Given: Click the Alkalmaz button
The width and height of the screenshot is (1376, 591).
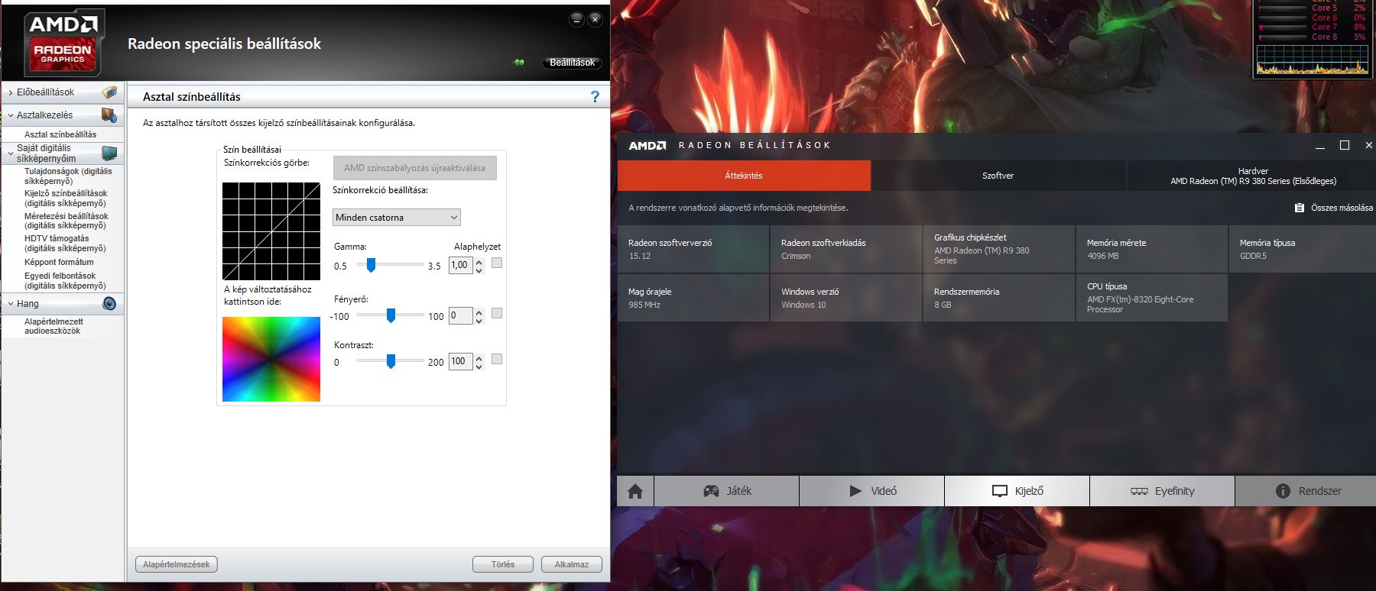Looking at the screenshot, I should [572, 564].
